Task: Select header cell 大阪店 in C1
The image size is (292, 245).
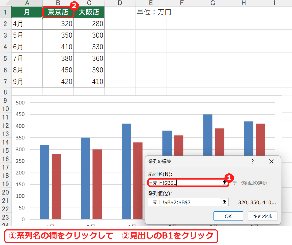Action: pos(89,12)
